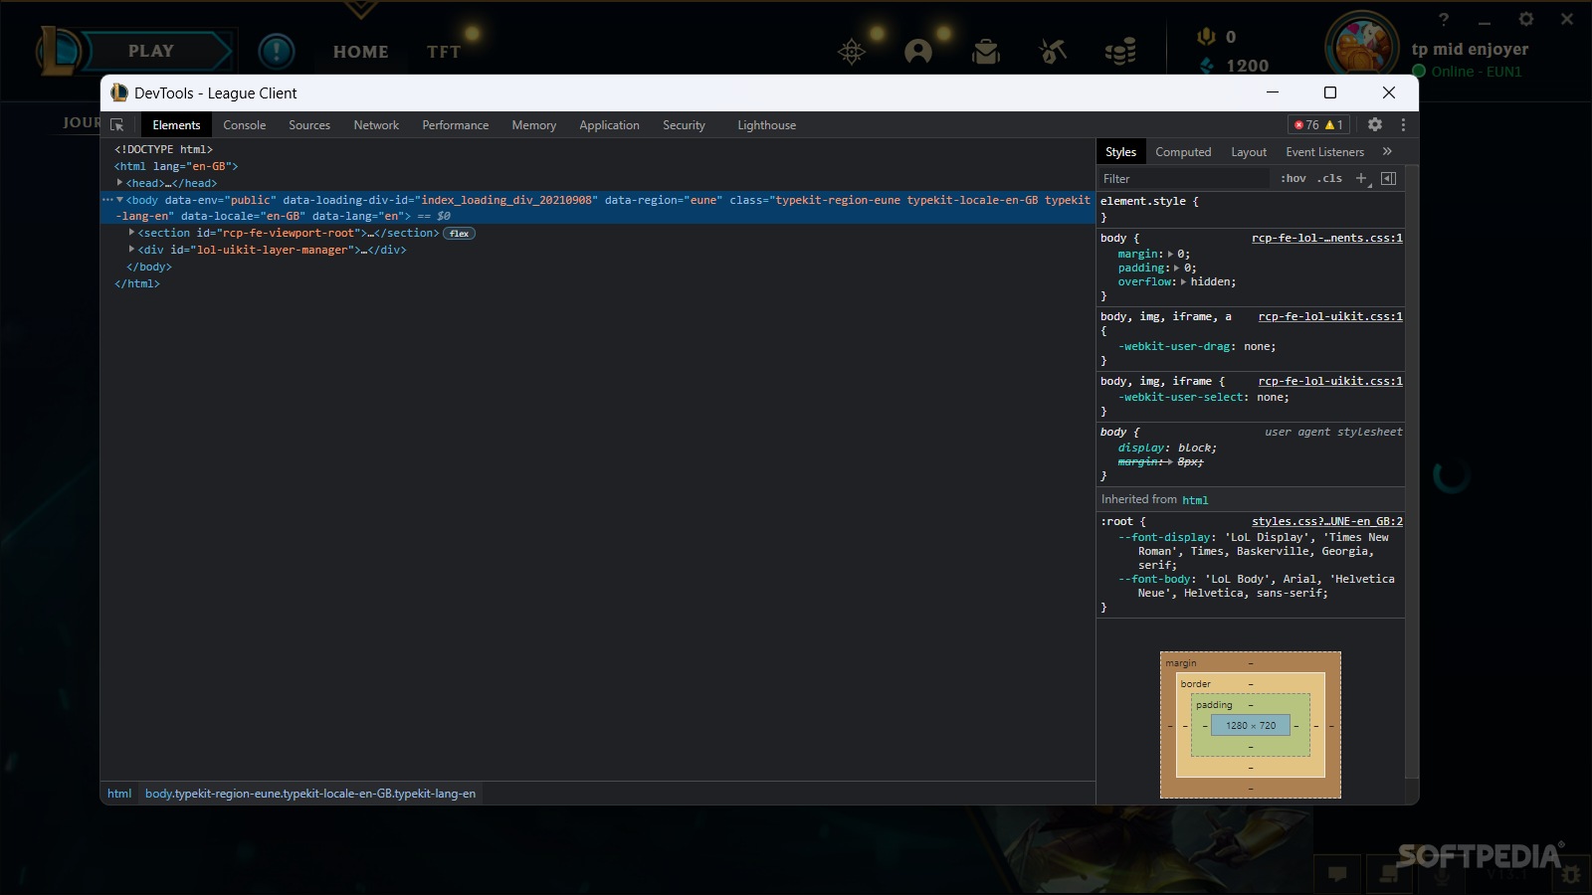This screenshot has height=895, width=1592.
Task: Click the display: block value
Action: pos(1196,448)
